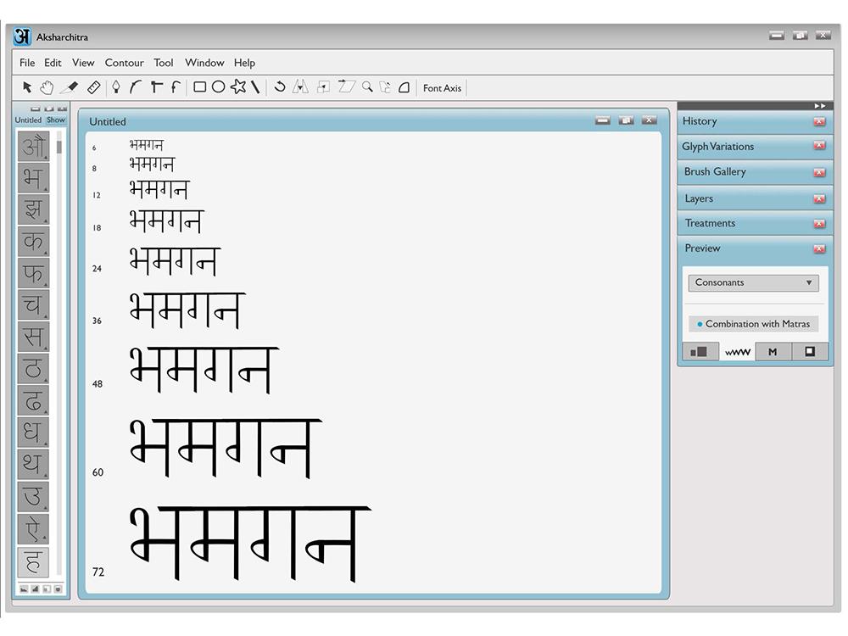This screenshot has height=636, width=848.
Task: Select Combination with Matras option
Action: coord(753,324)
